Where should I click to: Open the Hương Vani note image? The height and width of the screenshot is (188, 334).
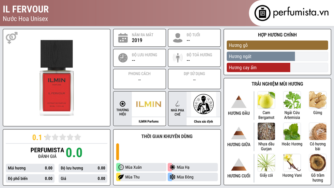292,163
